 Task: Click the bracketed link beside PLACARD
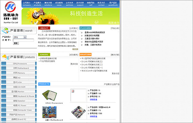115,28
